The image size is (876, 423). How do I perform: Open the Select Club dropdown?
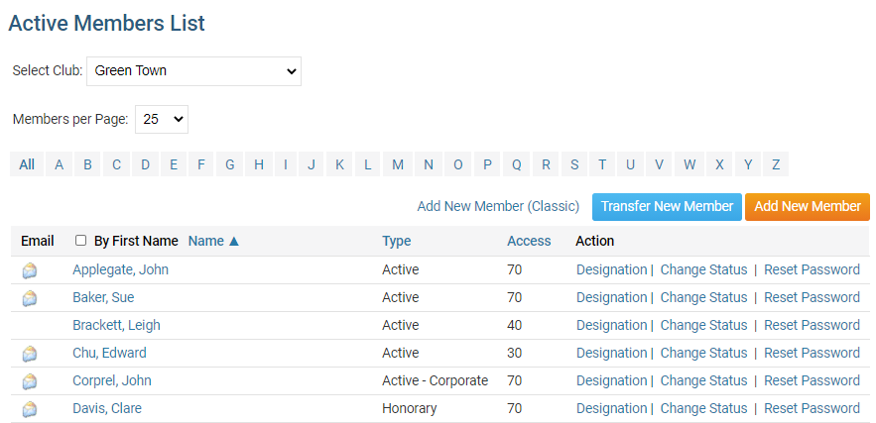click(193, 71)
